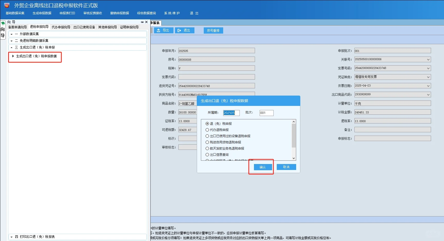Click the pin icon of the 向导 panel
This screenshot has width=444, height=241.
(142, 22)
